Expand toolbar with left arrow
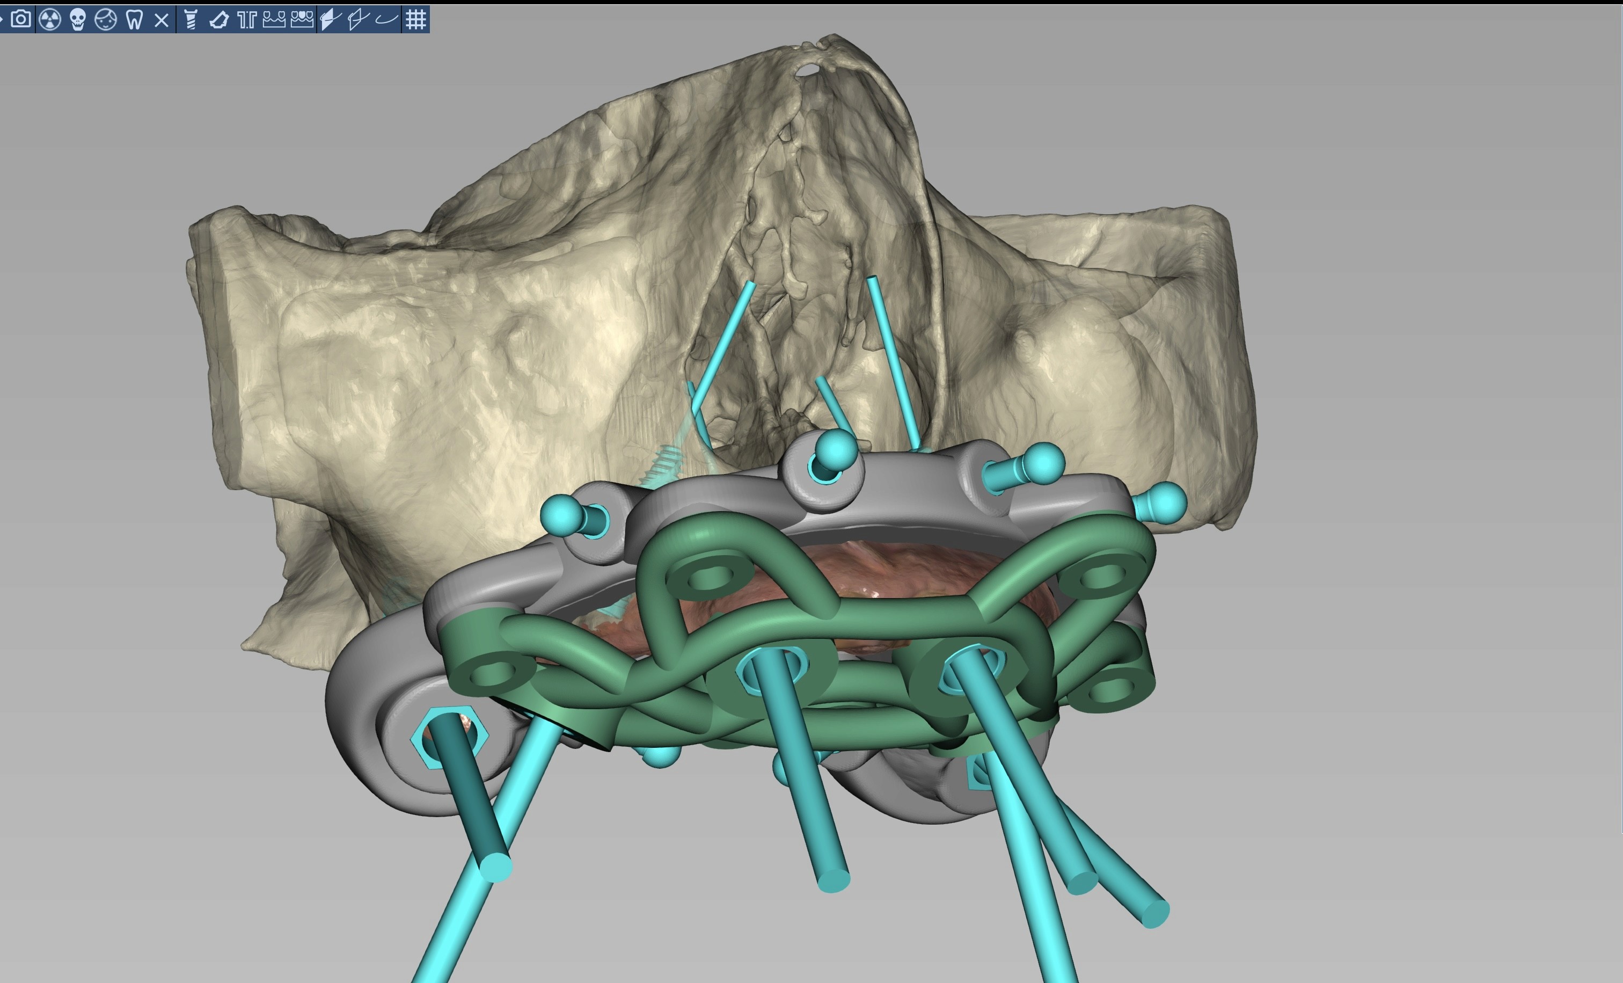The width and height of the screenshot is (1623, 983). 2,19
